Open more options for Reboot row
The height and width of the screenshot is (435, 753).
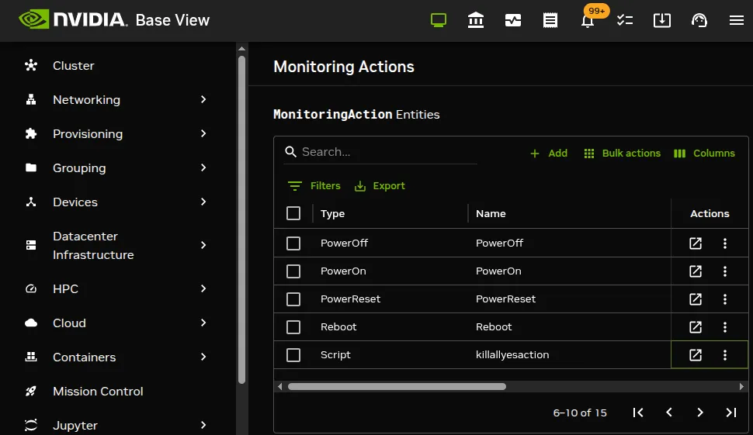pos(725,327)
